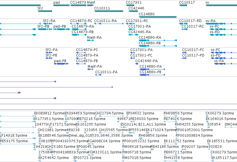Select transcript CG14879-RA
This screenshot has height=162, width=237.
[83, 26]
